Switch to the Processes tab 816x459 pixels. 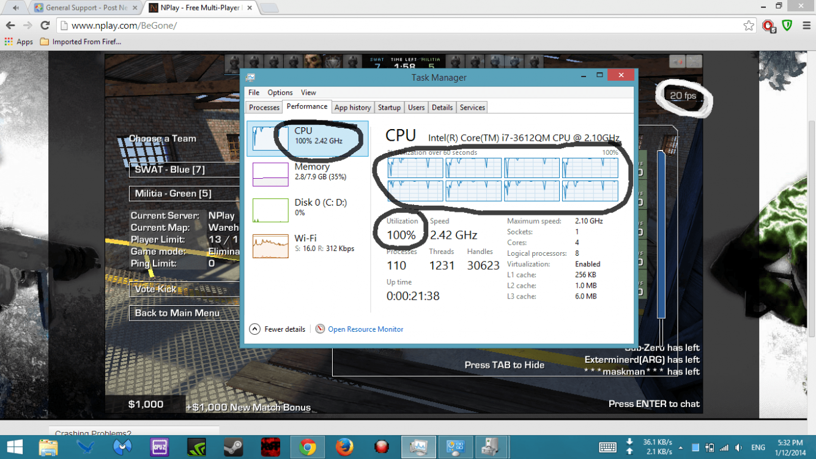pyautogui.click(x=263, y=107)
